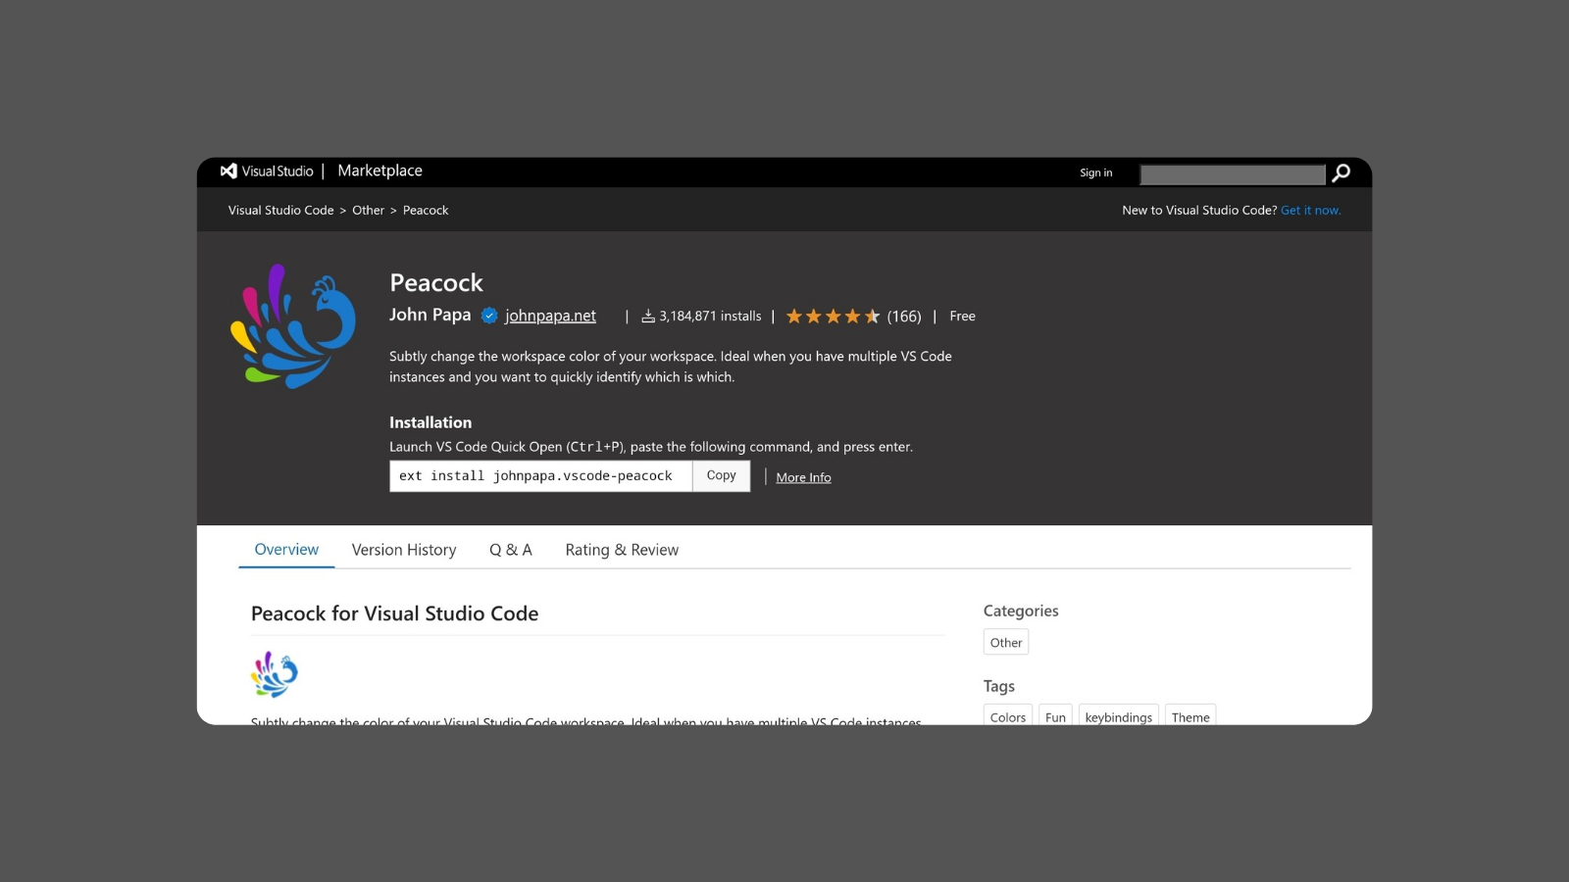This screenshot has height=882, width=1569.
Task: Click the Theme tag
Action: point(1190,716)
